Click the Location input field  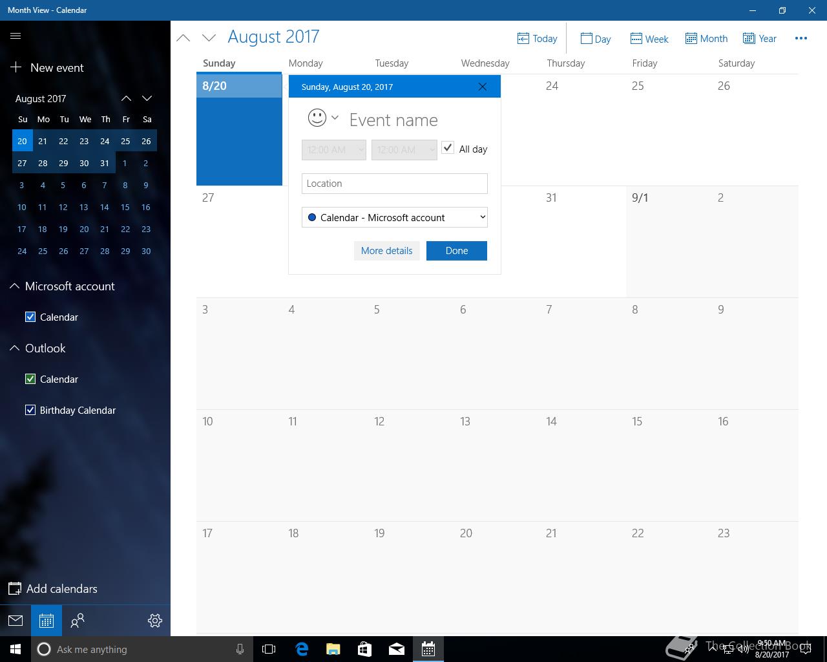click(x=395, y=184)
